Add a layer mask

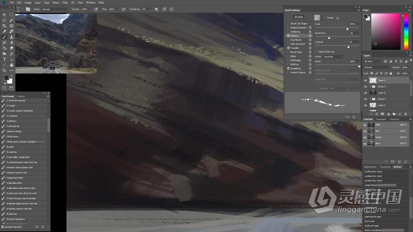click(x=382, y=114)
